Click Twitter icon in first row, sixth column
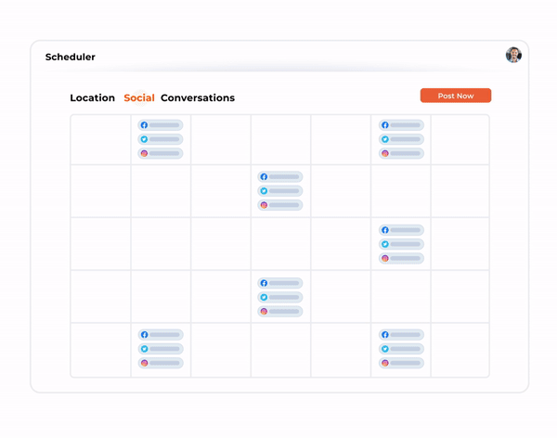The height and width of the screenshot is (438, 557). point(384,139)
